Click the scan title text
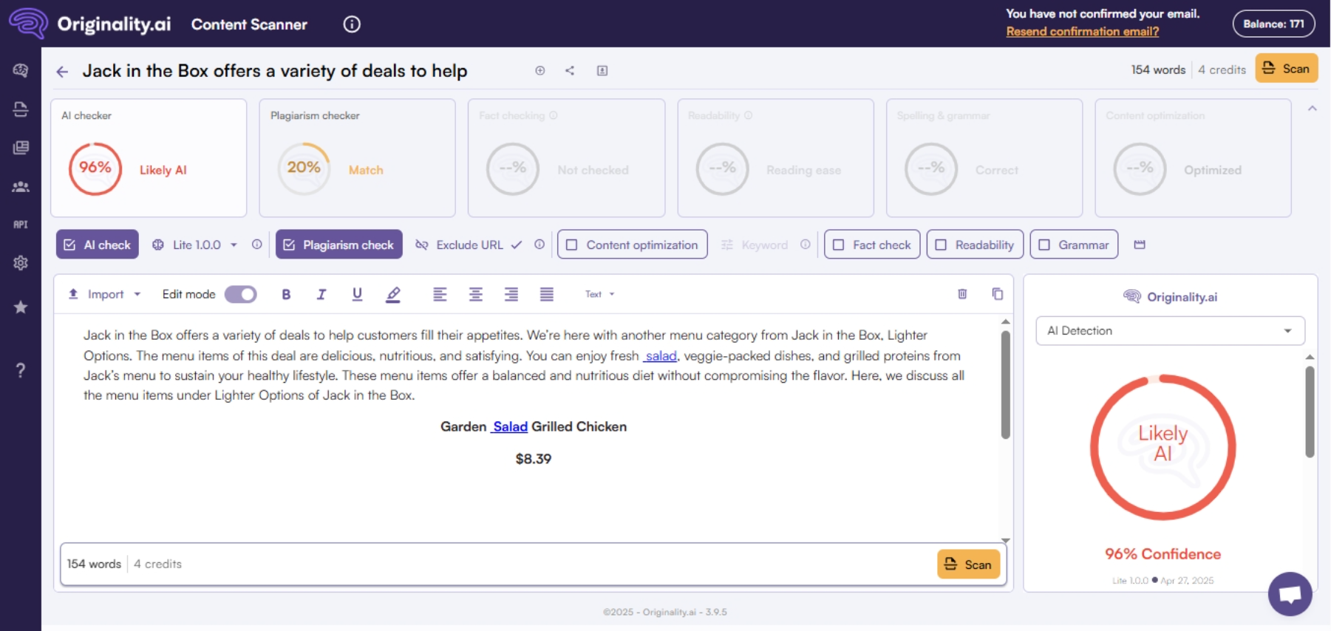1331x631 pixels. (275, 71)
